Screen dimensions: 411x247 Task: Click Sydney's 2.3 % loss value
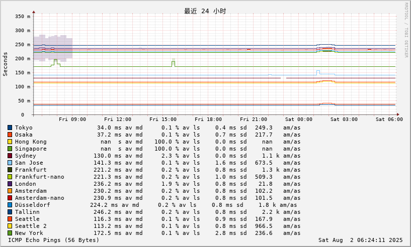tap(170, 156)
